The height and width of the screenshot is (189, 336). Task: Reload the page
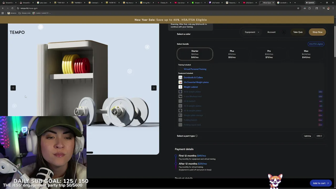click(x=12, y=8)
